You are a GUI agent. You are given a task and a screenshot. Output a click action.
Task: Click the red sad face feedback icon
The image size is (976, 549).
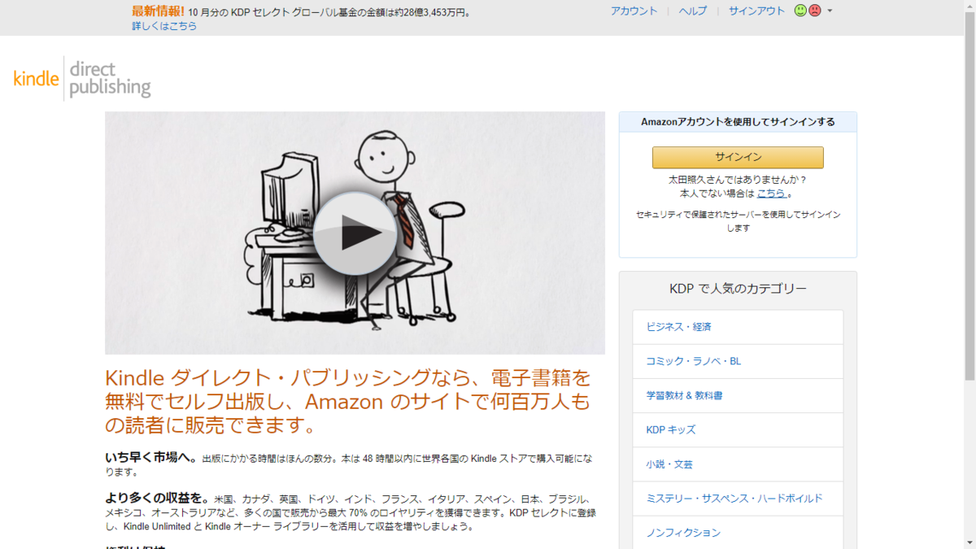pyautogui.click(x=814, y=11)
